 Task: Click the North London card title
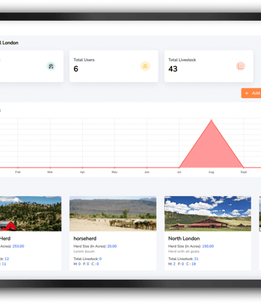184,239
